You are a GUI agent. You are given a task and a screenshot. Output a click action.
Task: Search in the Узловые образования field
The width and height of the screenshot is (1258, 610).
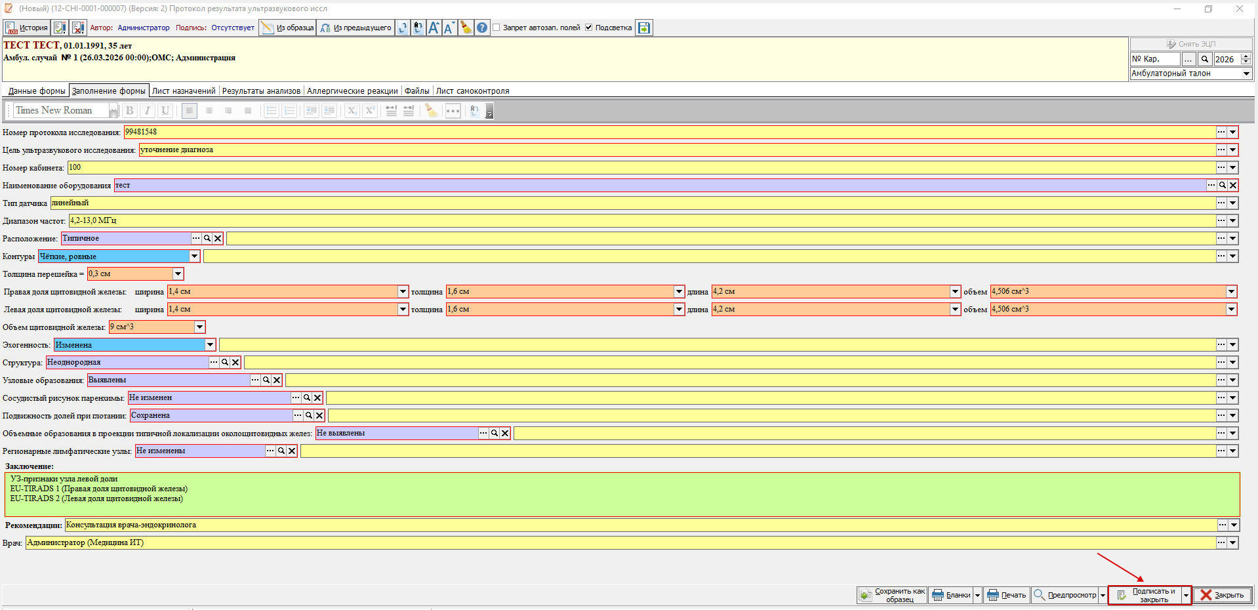click(x=266, y=380)
